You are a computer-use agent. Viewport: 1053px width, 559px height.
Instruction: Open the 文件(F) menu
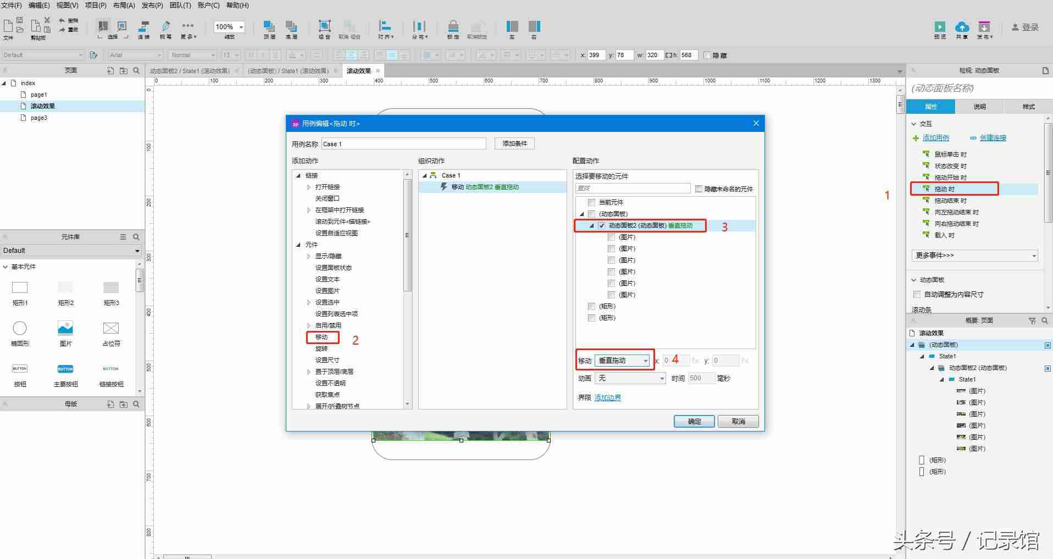coord(12,5)
